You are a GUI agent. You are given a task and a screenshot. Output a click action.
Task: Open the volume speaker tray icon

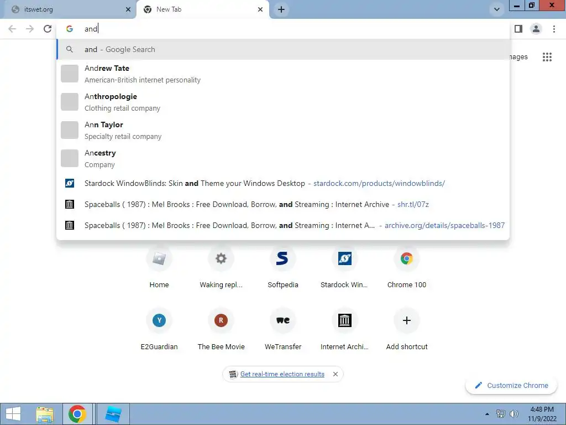(x=513, y=414)
